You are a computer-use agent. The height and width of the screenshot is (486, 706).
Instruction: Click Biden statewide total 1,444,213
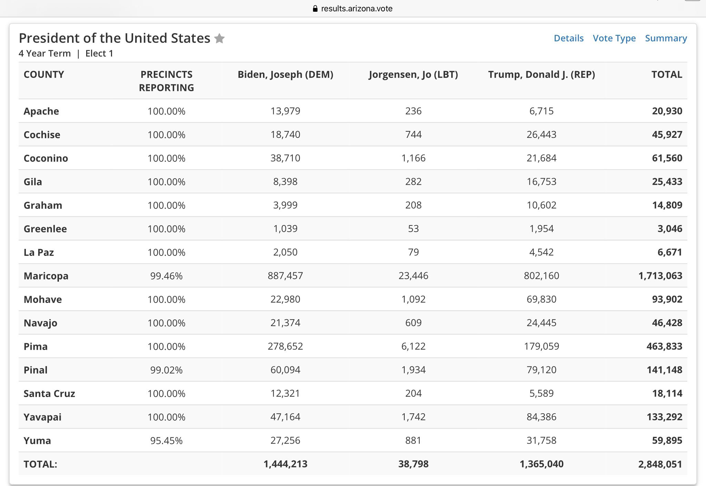pyautogui.click(x=285, y=464)
